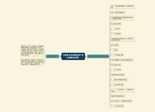Image resolution: width=155 pixels, height=112 pixels.
Task: Select the 累计折旧 node
Action: coord(115,29)
